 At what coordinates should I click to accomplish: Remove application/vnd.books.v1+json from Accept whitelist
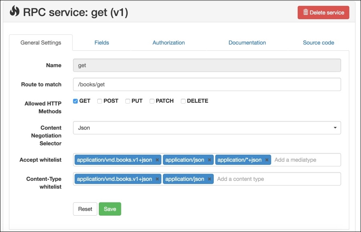157,160
